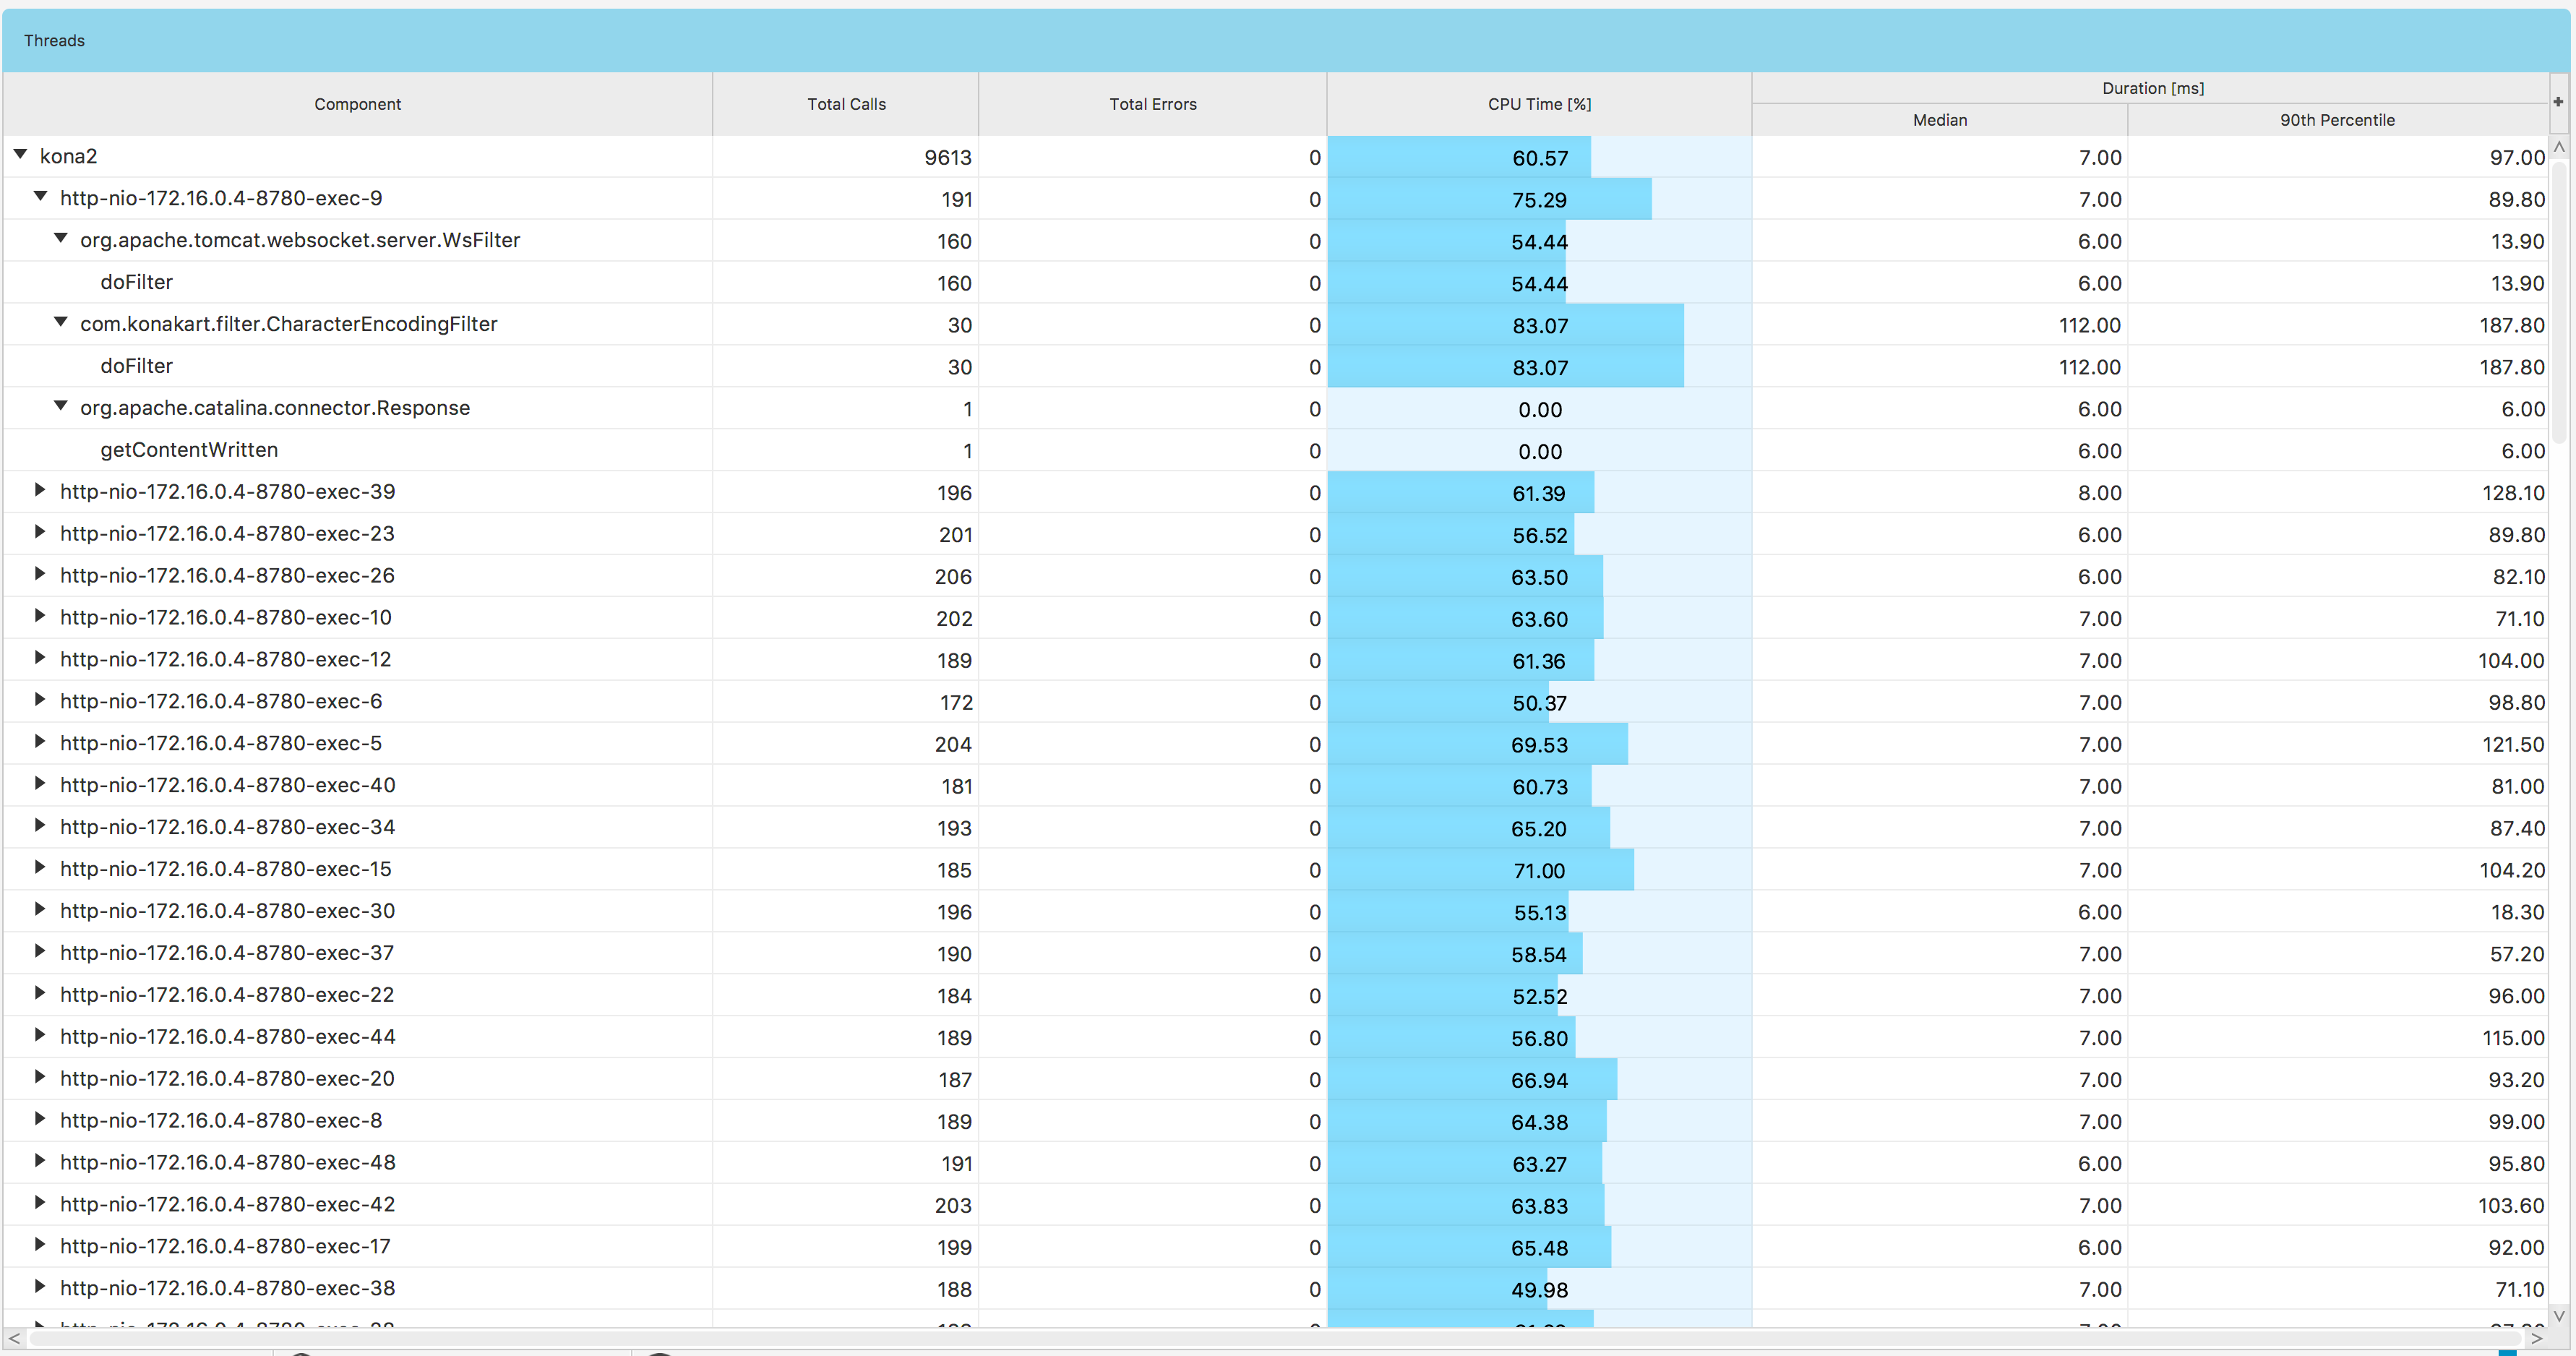The height and width of the screenshot is (1356, 2576).
Task: Collapse org.apache.catalina.connector.Response node
Action: pos(60,407)
